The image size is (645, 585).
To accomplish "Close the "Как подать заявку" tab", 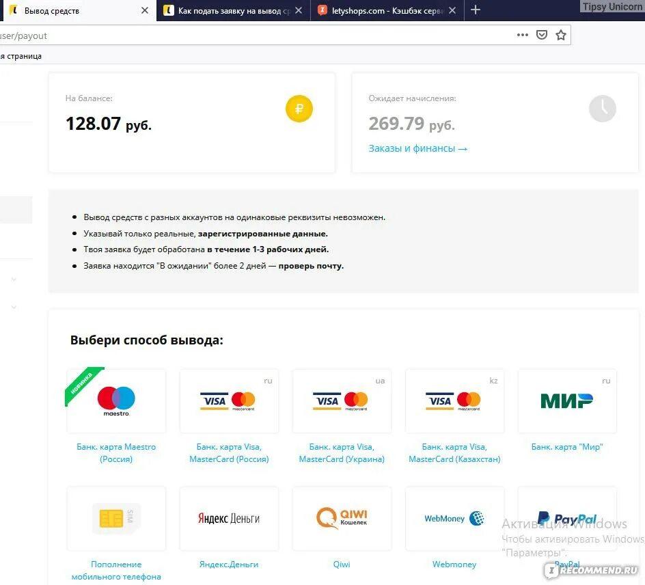I will pos(299,10).
